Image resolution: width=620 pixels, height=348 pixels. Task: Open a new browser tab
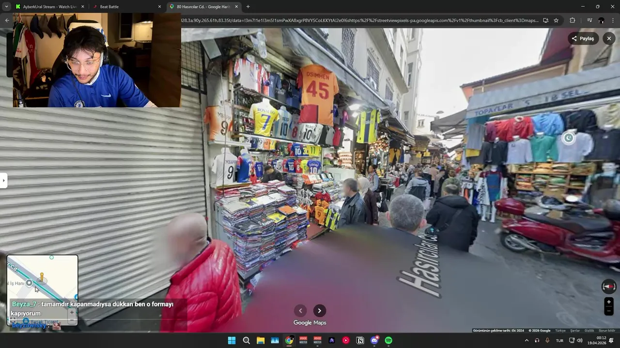[x=248, y=7]
